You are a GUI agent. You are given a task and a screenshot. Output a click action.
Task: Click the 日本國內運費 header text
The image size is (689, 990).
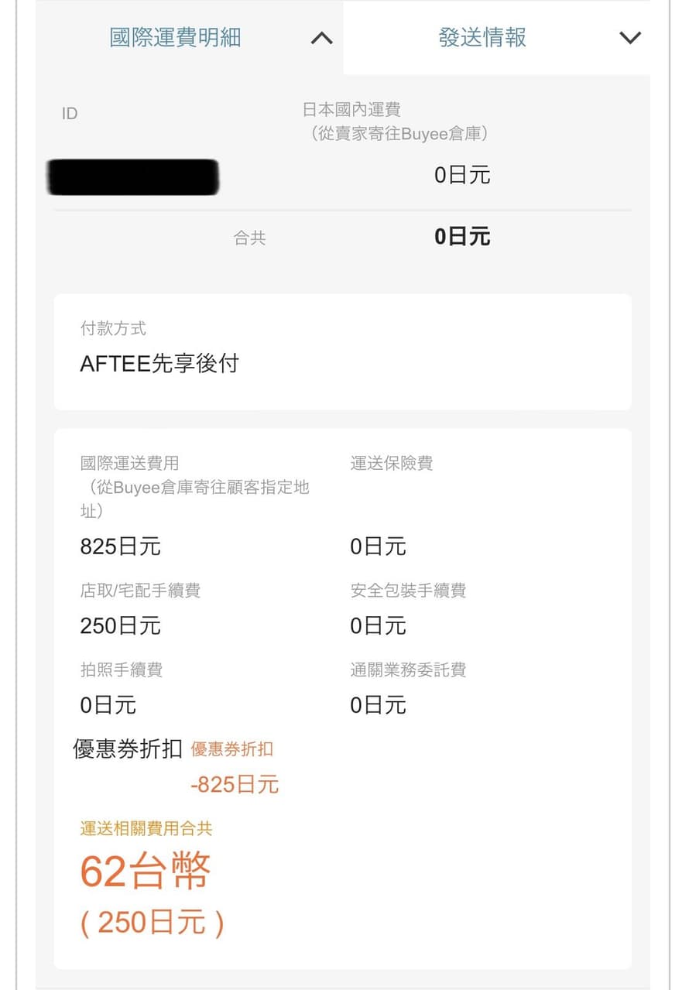coord(351,110)
